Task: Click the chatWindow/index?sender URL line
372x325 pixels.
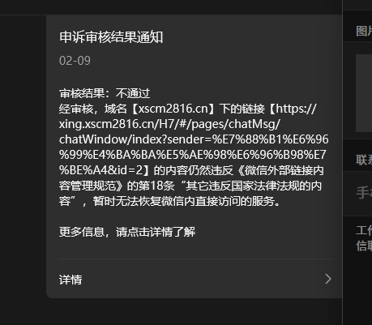Action: pyautogui.click(x=194, y=139)
